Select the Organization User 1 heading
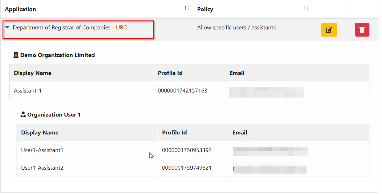The width and height of the screenshot is (382, 194). coord(54,115)
